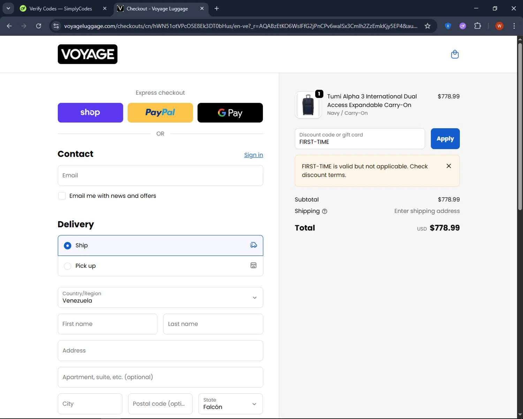
Task: Click the page vertical scrollbar
Action: 520,126
